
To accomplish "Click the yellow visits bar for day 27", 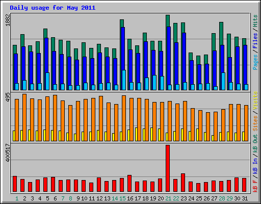I will point(213,138).
